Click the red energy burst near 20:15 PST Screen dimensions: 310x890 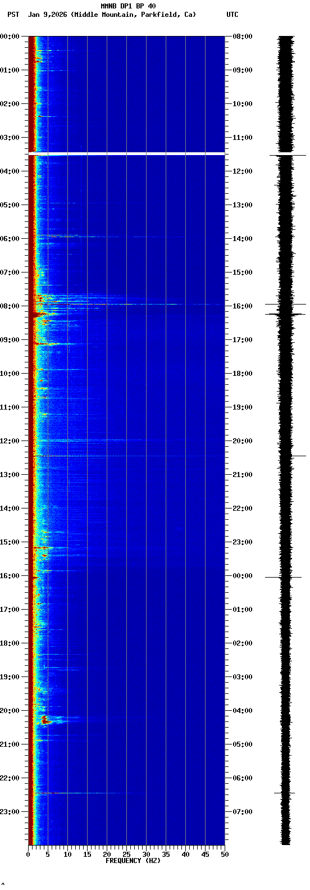coord(45,719)
